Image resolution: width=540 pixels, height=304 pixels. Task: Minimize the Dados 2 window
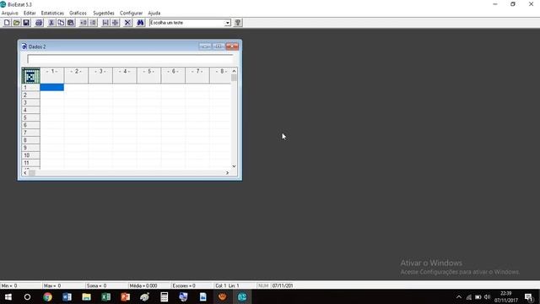tap(205, 46)
